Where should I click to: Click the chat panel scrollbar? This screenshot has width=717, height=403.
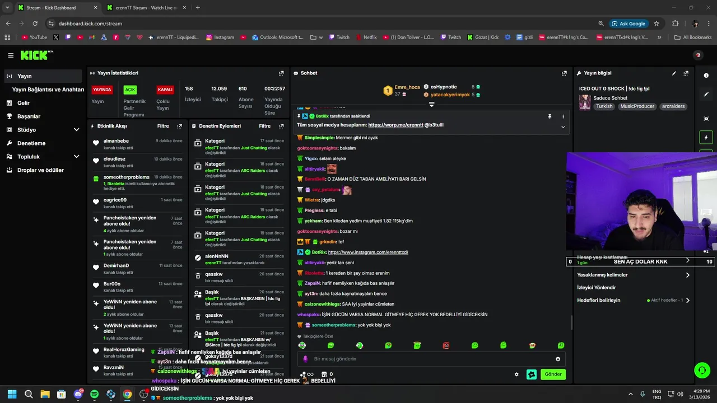(571, 322)
